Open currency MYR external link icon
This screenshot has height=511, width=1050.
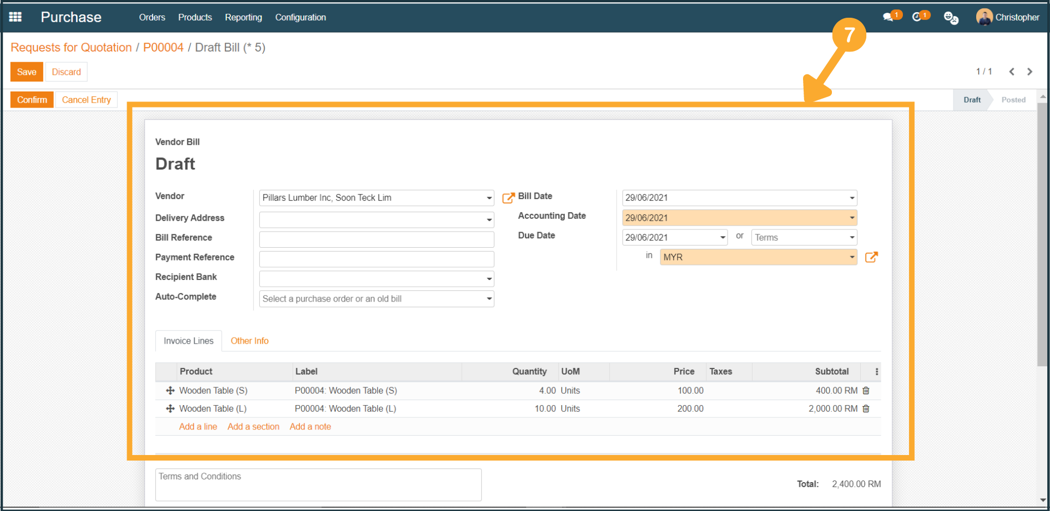point(871,257)
